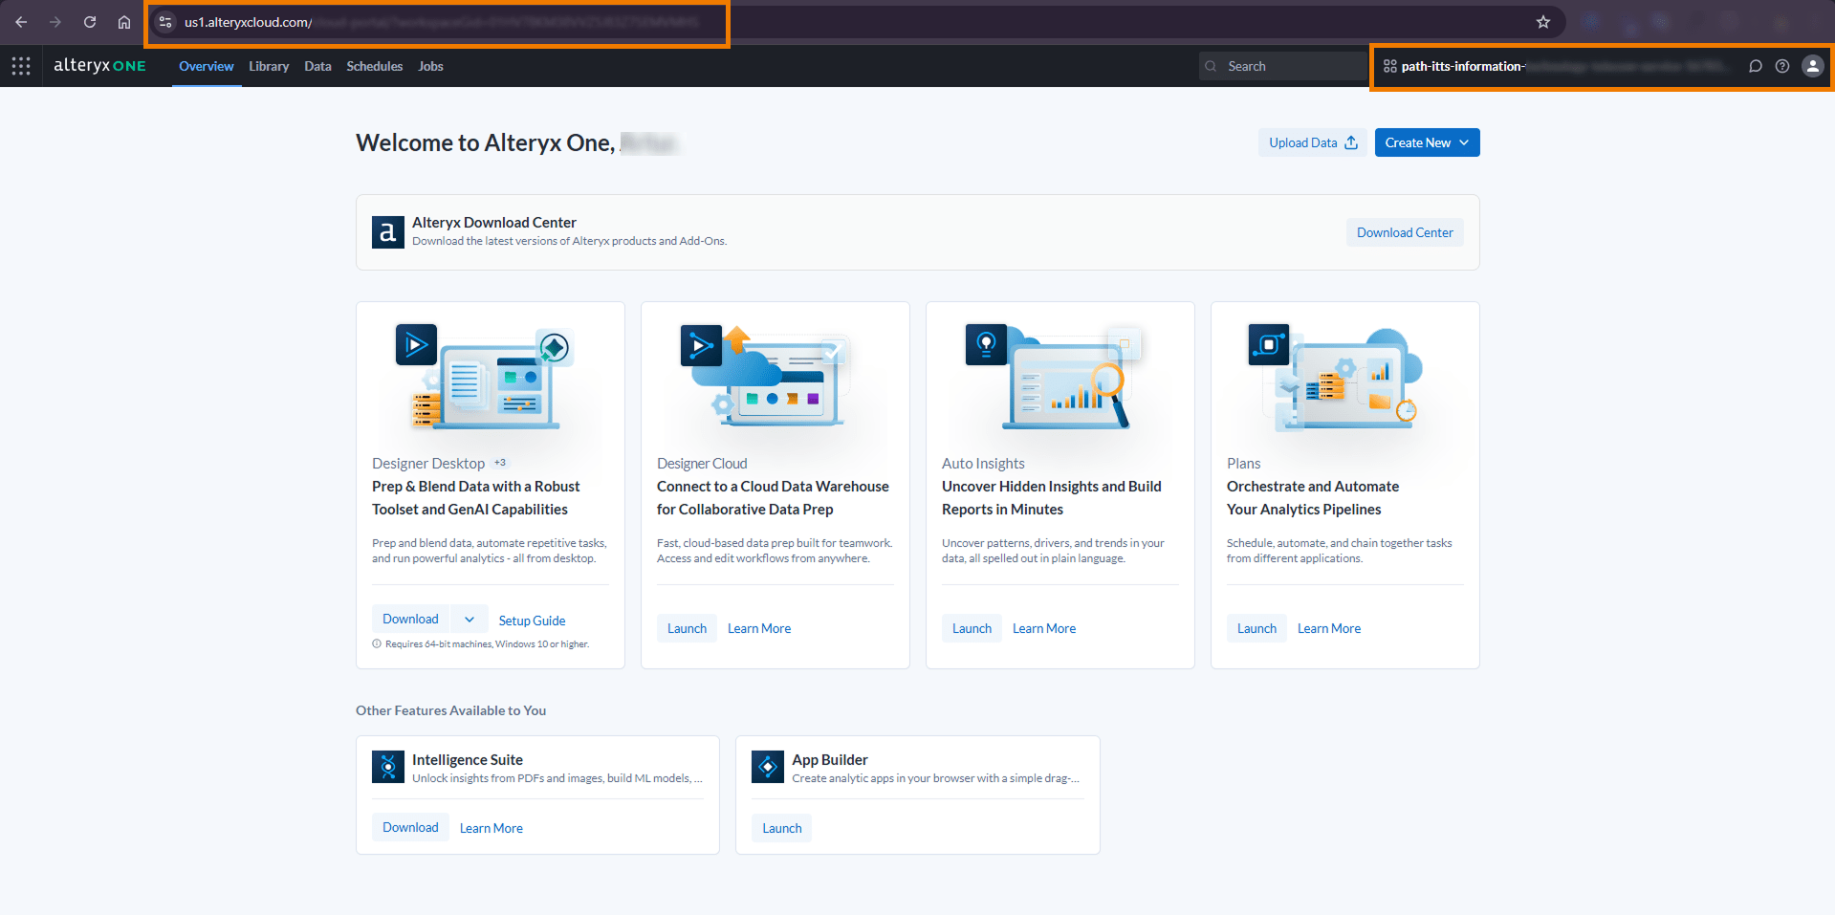The width and height of the screenshot is (1835, 915).
Task: Click the chat messages icon in header
Action: click(1755, 66)
